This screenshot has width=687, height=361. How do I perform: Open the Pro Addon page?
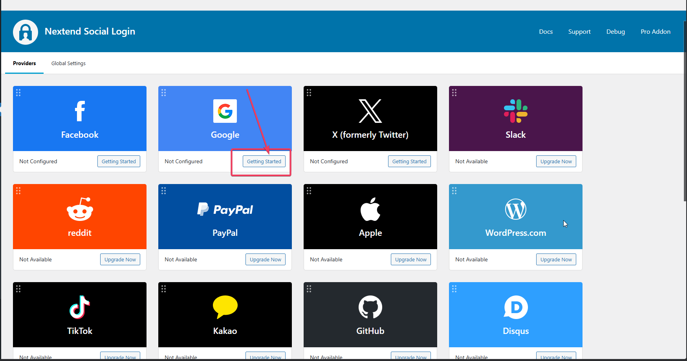click(x=656, y=31)
